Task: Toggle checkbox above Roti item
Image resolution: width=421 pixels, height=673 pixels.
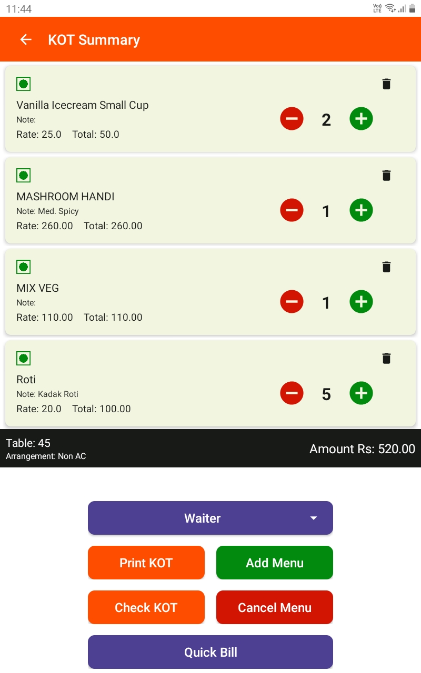Action: 24,359
